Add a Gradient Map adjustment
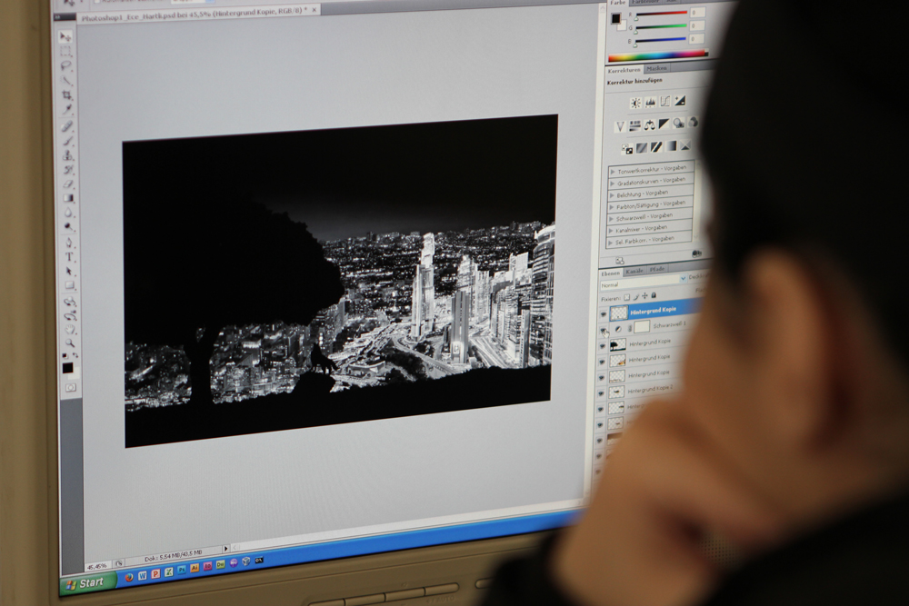The width and height of the screenshot is (909, 606). click(671, 146)
